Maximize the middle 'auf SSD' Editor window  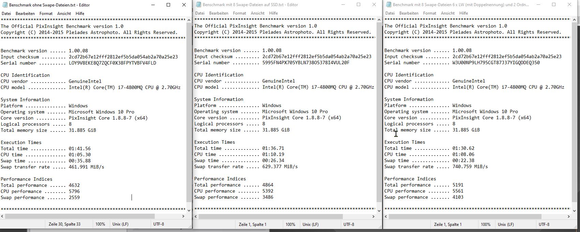(358, 4)
